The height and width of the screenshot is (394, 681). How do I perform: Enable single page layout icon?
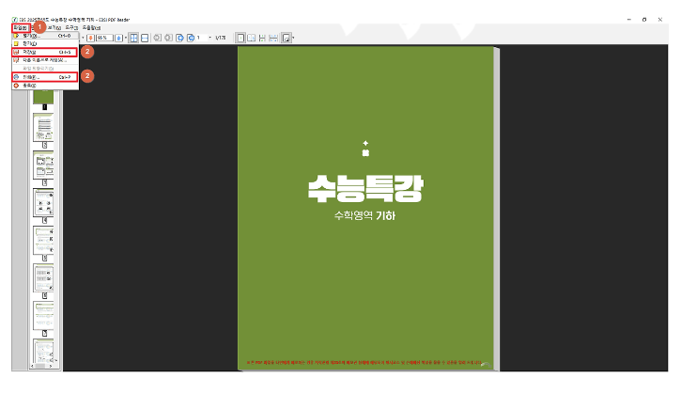[240, 38]
